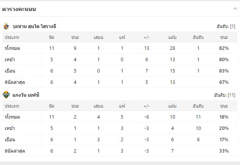
Task: Click the อันดับ: [1] rank label
Action: pyautogui.click(x=226, y=26)
